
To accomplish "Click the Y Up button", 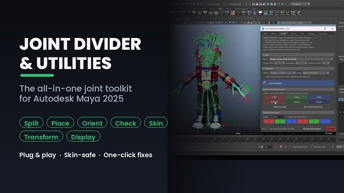I will coord(297,97).
